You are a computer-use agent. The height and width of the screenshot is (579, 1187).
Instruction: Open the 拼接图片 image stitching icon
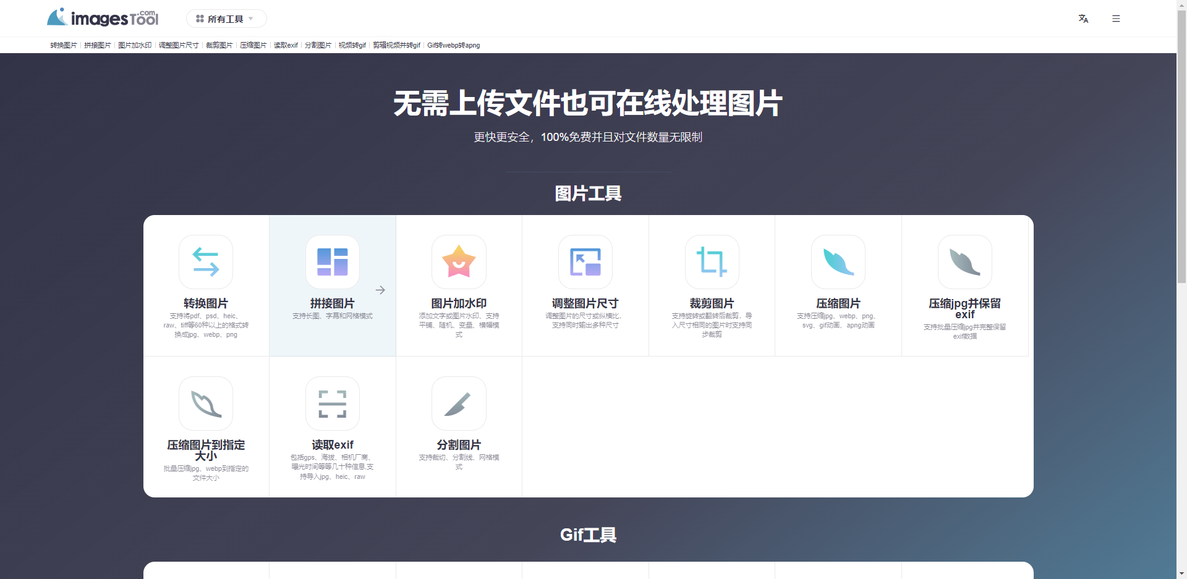point(332,262)
